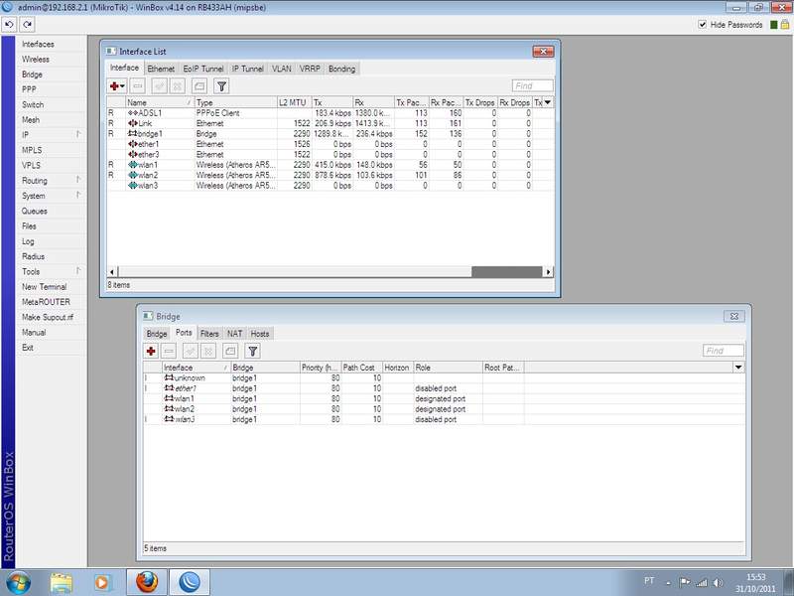Click the disable X button in Bridge window
This screenshot has width=794, height=596.
[x=208, y=351]
